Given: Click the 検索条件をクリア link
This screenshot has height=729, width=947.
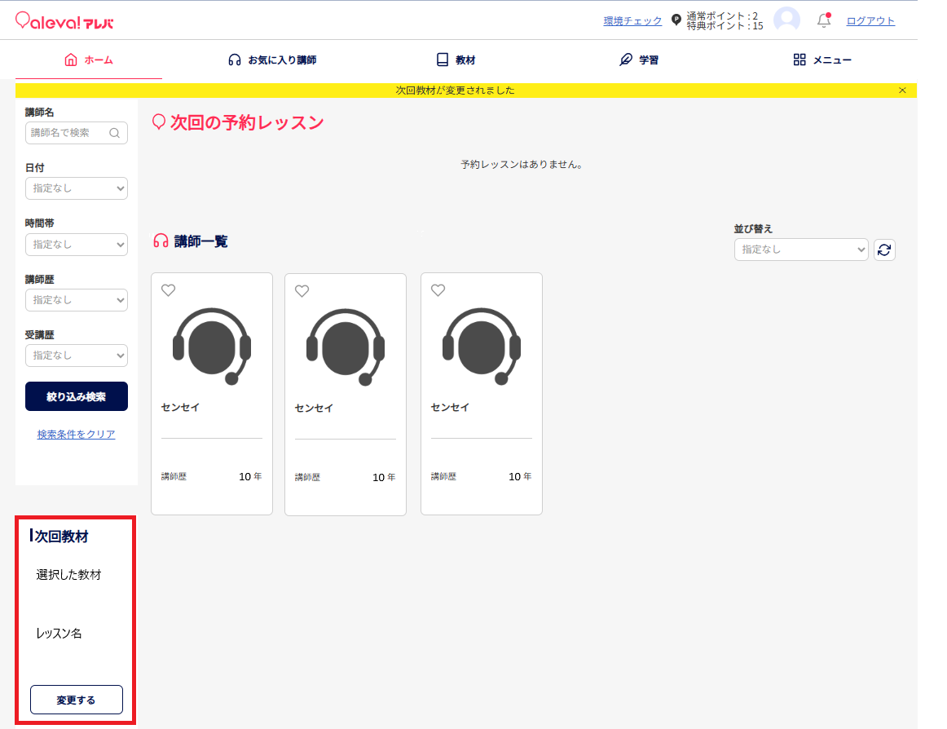Looking at the screenshot, I should pos(77,435).
